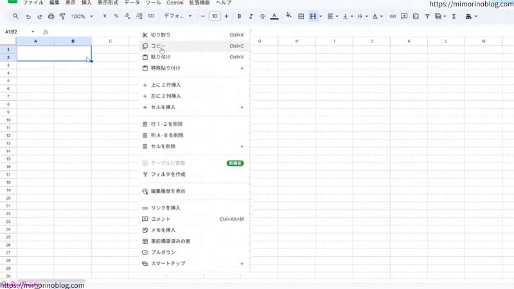Open the font family dropdown
The width and height of the screenshot is (514, 289).
click(178, 16)
